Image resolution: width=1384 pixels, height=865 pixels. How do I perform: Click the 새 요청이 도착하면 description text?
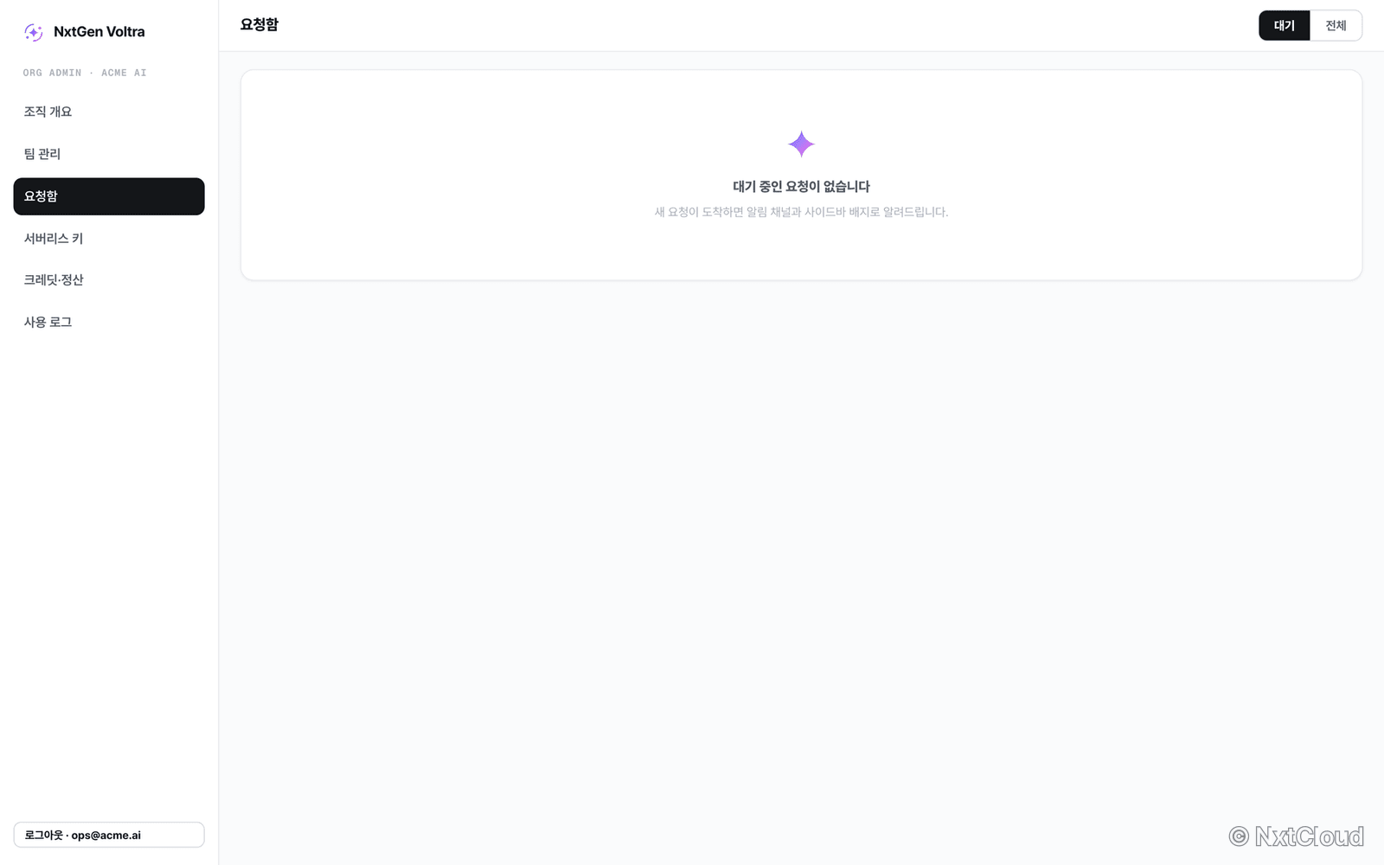(801, 212)
